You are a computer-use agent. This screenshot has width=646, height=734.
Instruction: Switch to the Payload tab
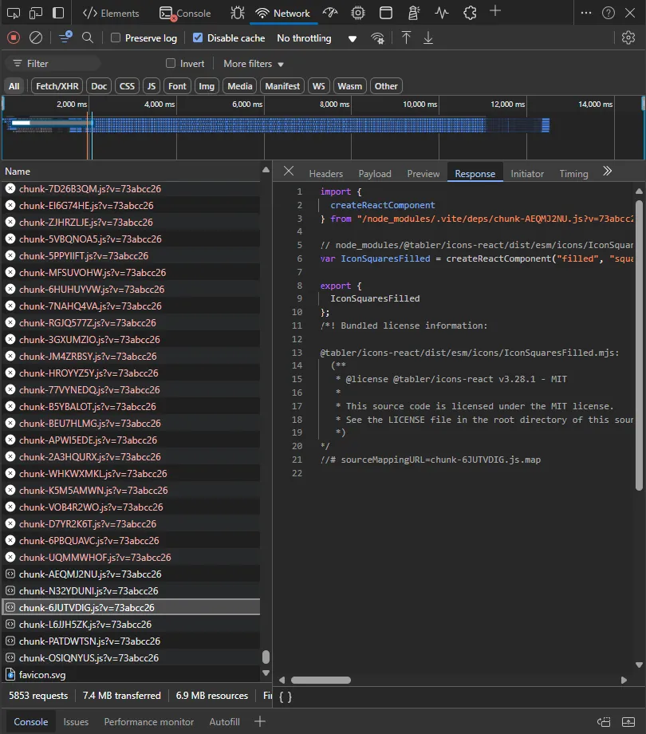pos(375,174)
